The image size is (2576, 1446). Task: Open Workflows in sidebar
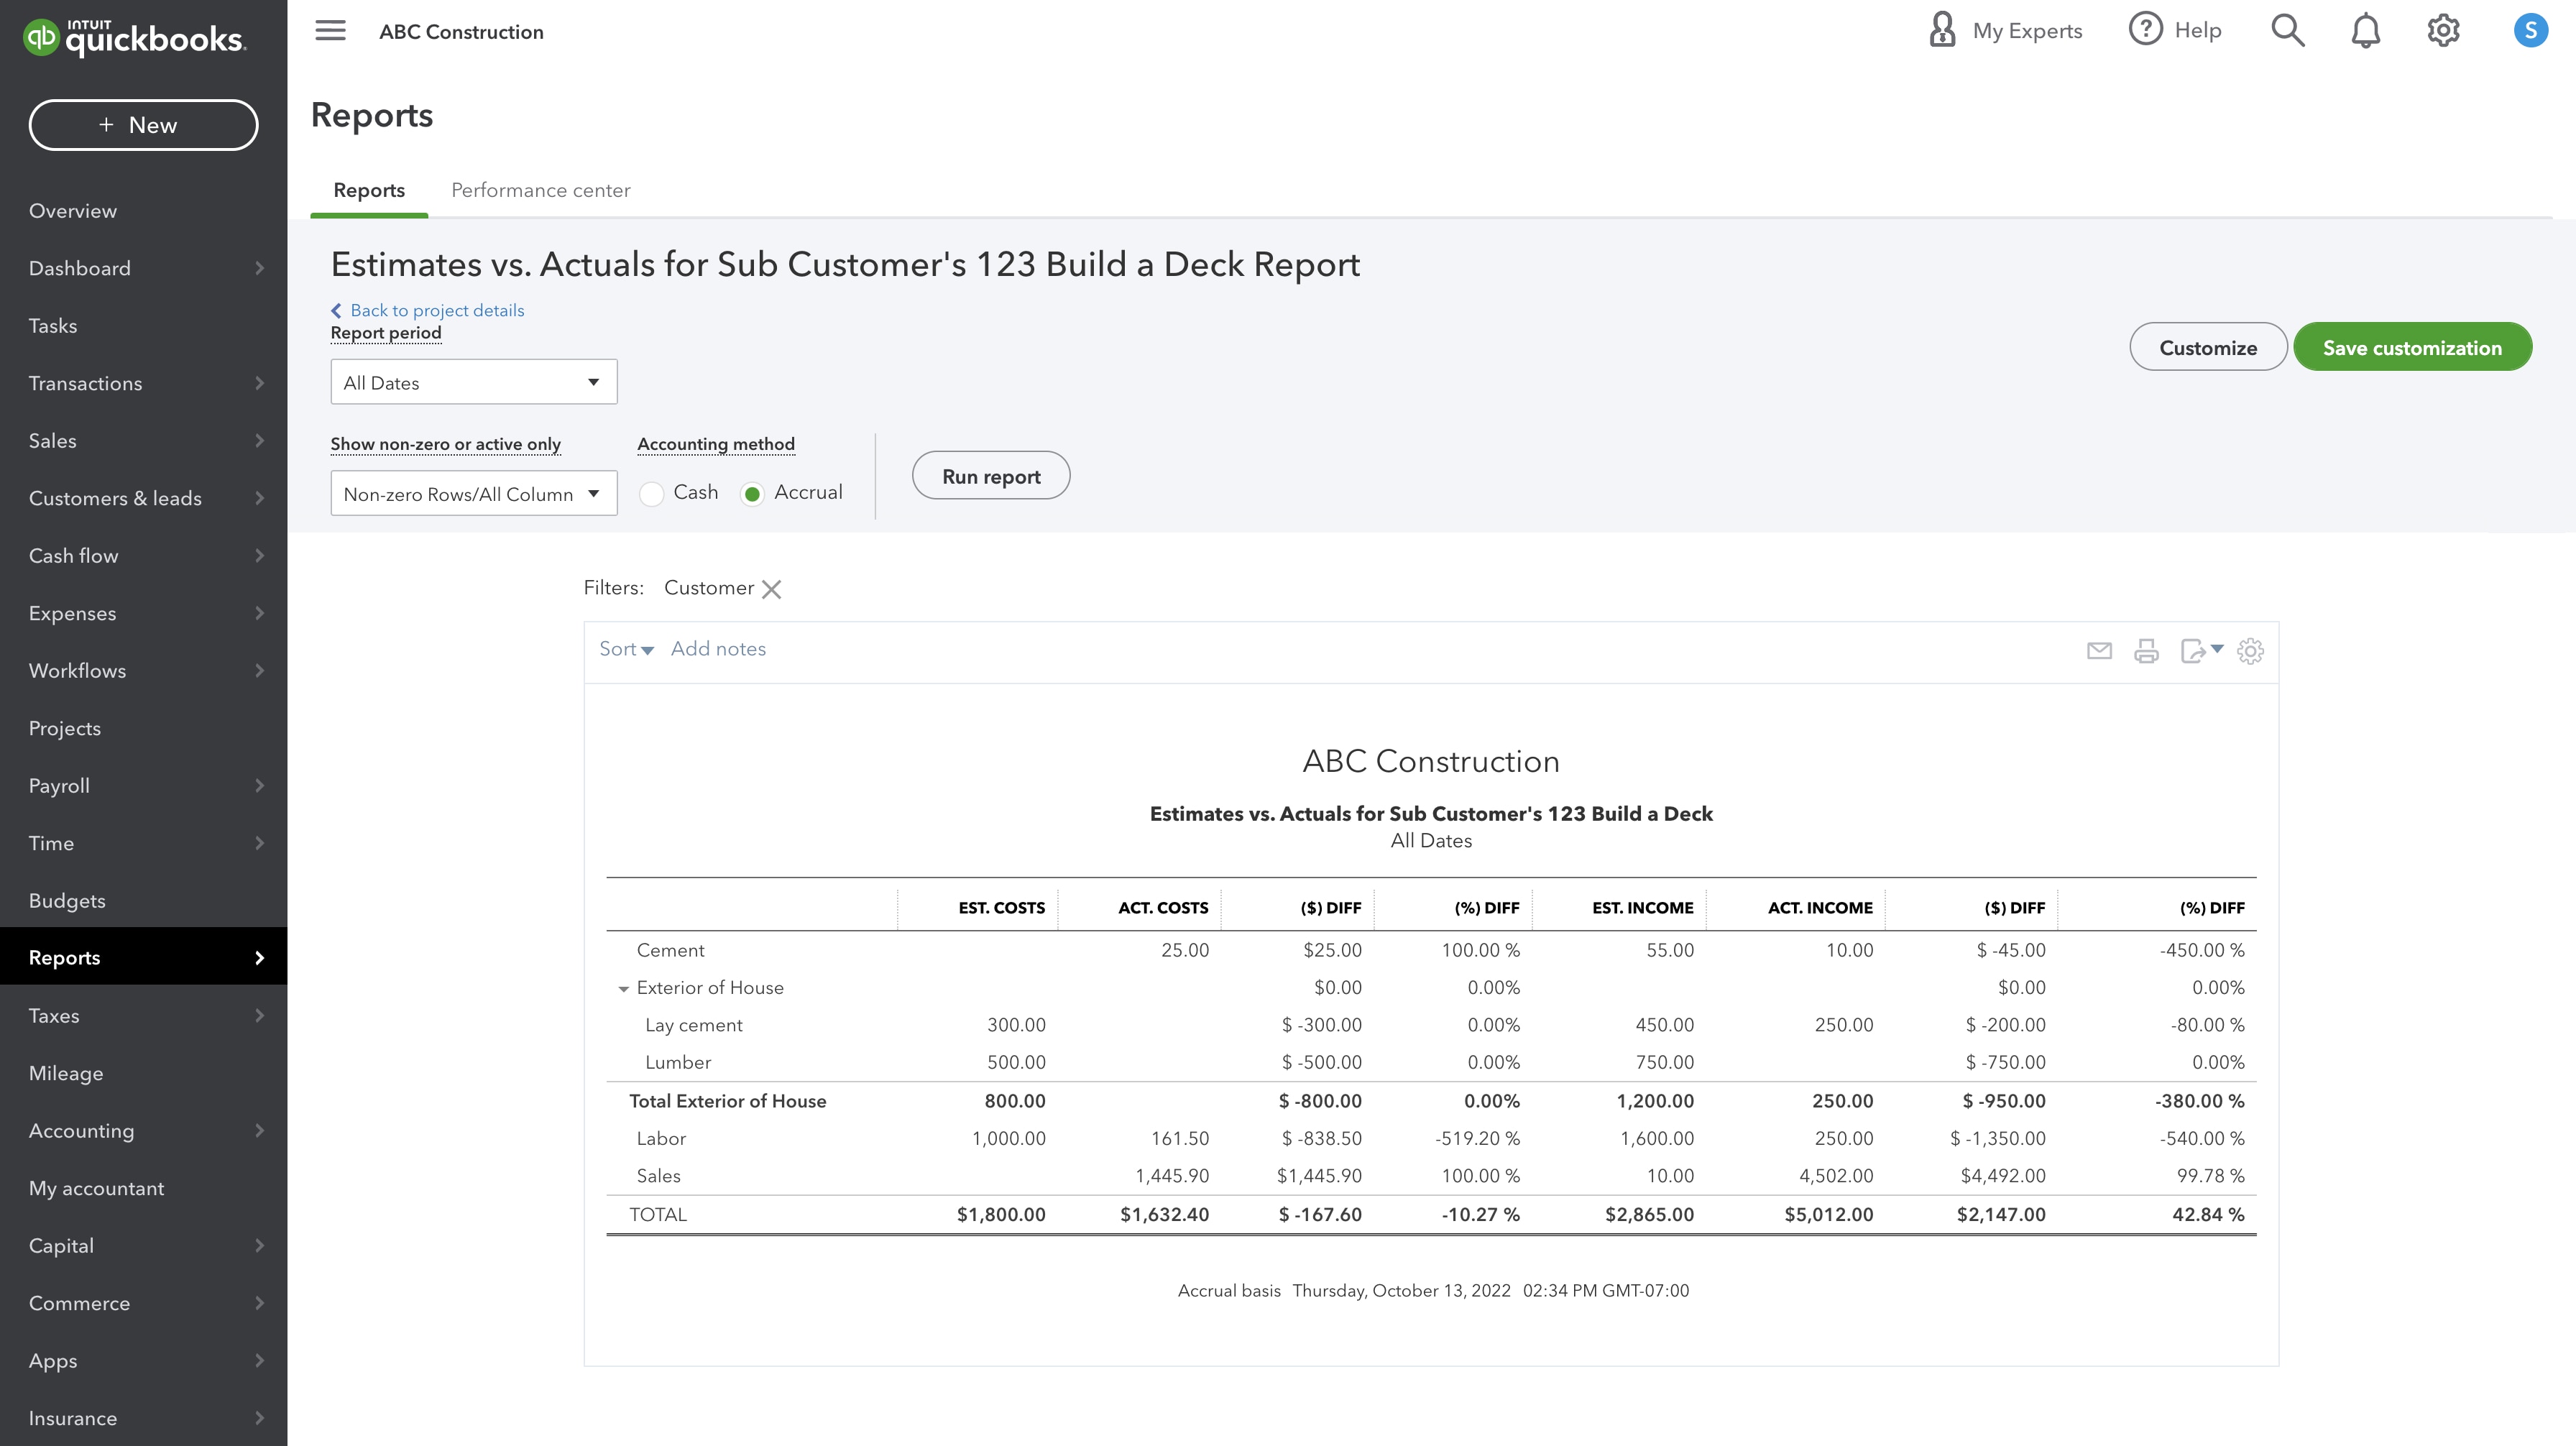coord(77,671)
